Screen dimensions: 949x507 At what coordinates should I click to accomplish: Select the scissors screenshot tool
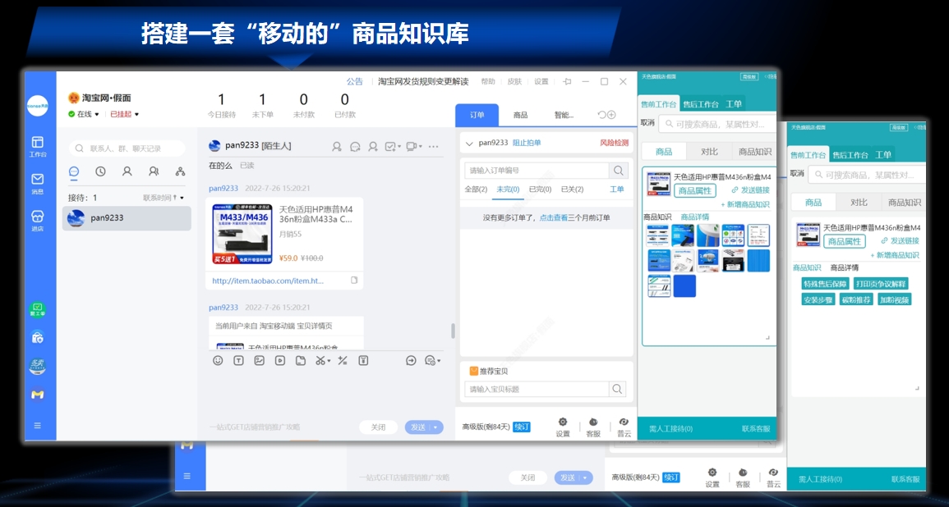click(x=320, y=360)
